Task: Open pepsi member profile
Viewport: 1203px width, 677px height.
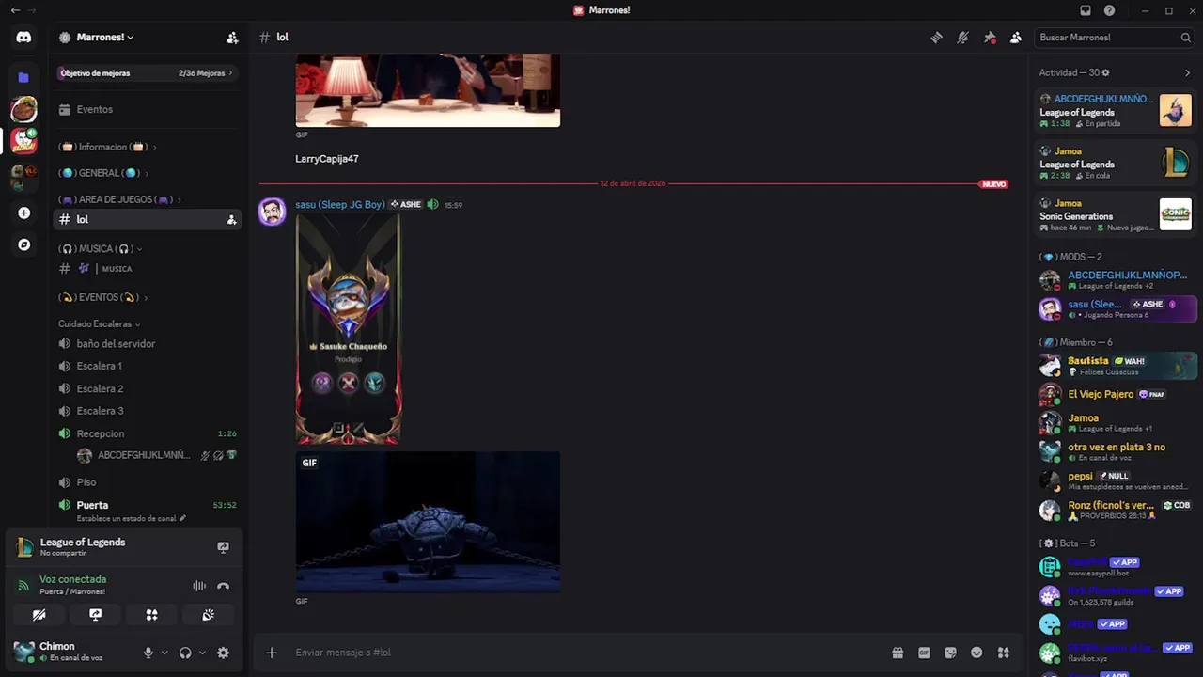Action: (1117, 480)
